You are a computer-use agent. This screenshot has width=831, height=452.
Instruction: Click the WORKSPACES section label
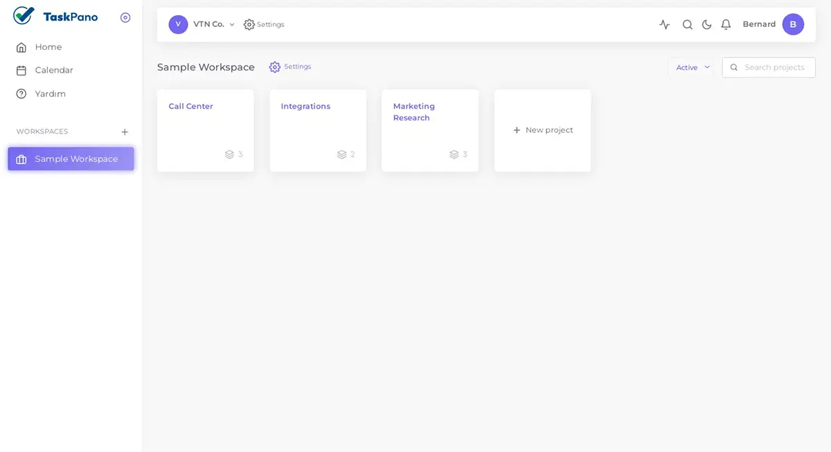(42, 132)
